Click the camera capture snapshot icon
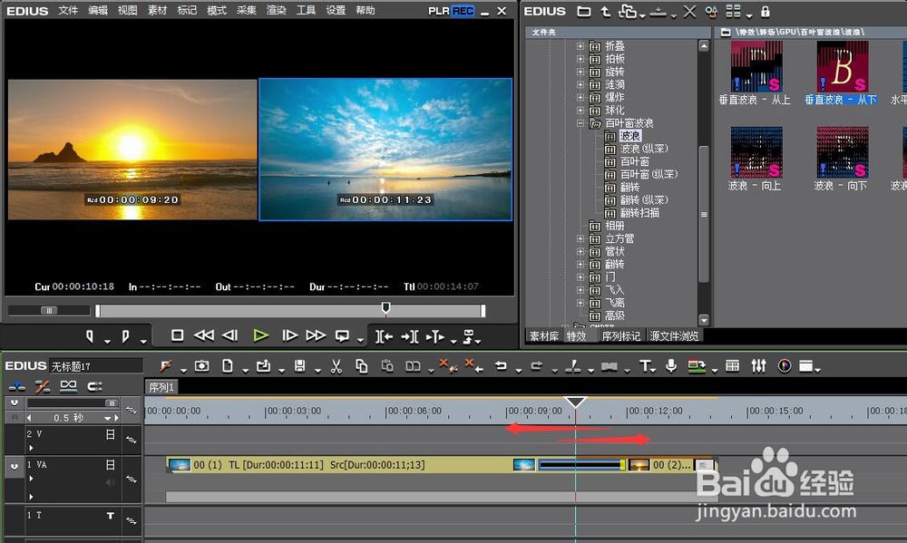The height and width of the screenshot is (543, 907). pyautogui.click(x=201, y=366)
